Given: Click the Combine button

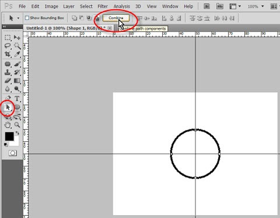Looking at the screenshot, I should click(x=116, y=18).
